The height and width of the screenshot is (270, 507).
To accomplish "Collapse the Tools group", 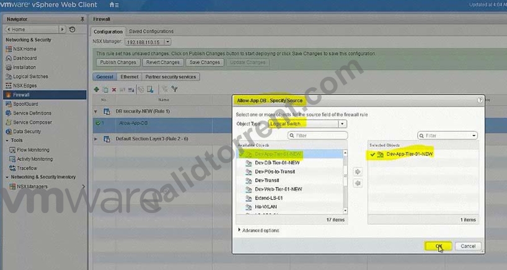I will (x=7, y=141).
